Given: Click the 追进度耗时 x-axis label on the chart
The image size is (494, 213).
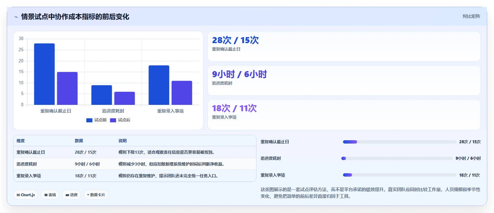Looking at the screenshot, I should [113, 111].
